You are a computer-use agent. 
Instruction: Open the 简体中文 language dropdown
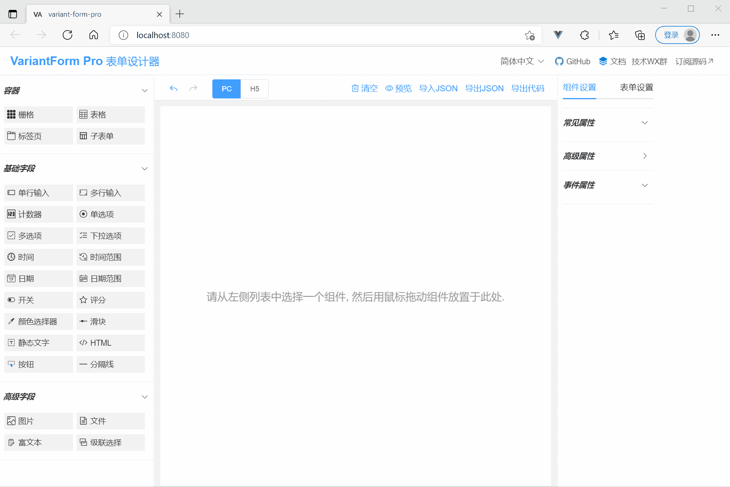522,62
